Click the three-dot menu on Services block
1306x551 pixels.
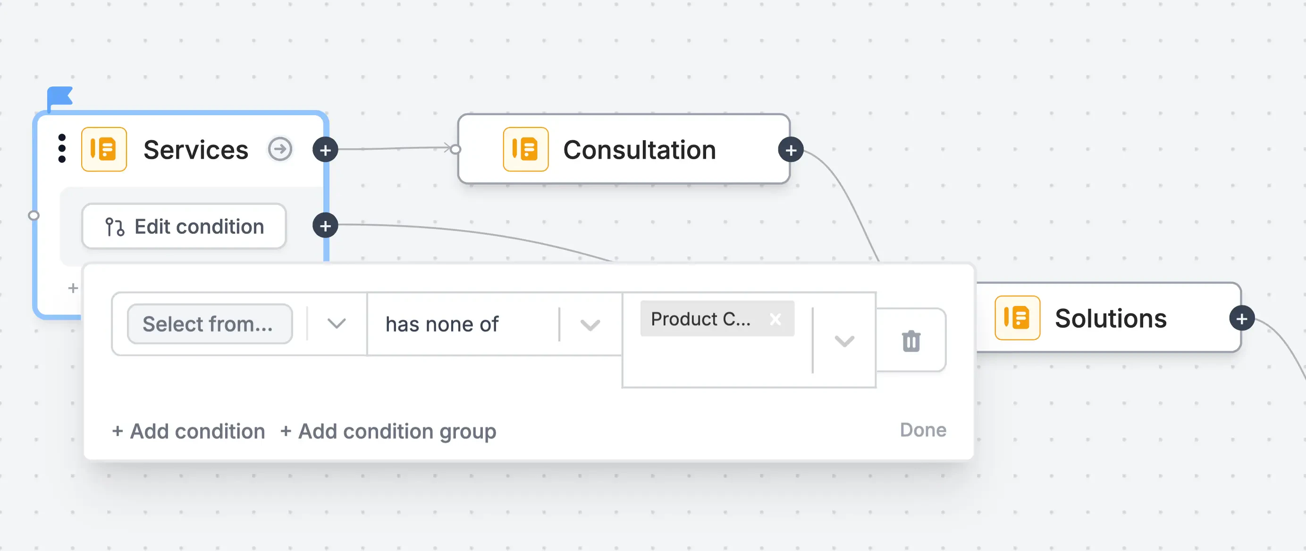coord(62,149)
